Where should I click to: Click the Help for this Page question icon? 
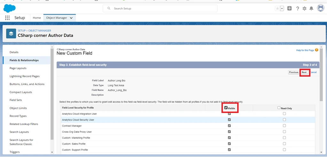(316, 50)
